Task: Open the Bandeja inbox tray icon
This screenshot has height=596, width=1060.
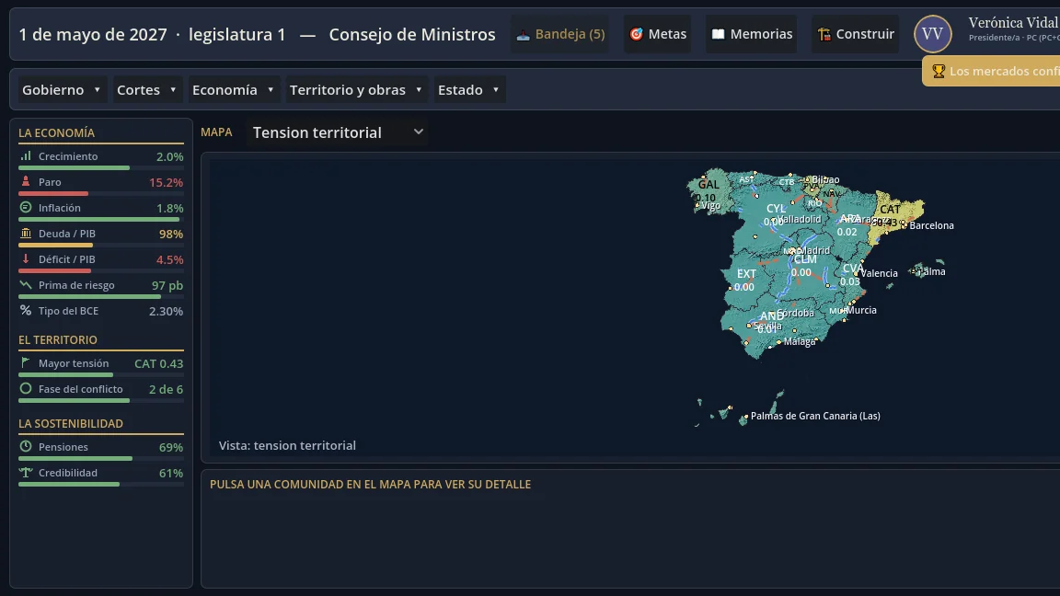Action: (x=523, y=34)
